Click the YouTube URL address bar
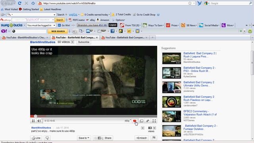 114,3
